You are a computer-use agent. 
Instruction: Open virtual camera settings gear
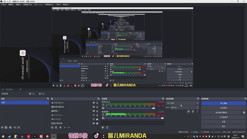click(244, 112)
